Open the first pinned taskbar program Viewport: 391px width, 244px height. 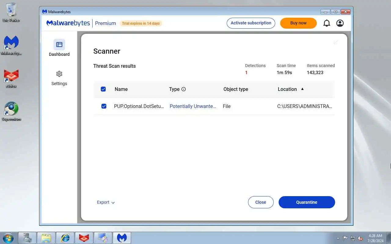pos(27,238)
